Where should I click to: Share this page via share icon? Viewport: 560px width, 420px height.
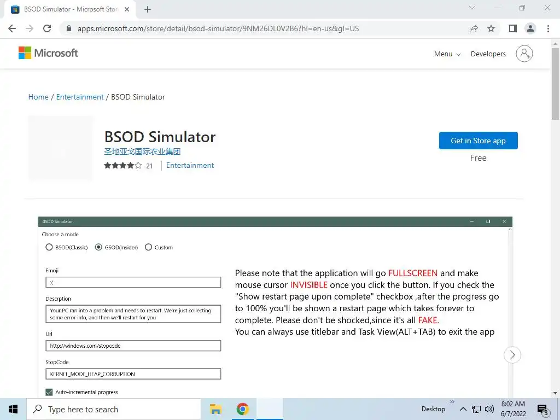pos(474,28)
